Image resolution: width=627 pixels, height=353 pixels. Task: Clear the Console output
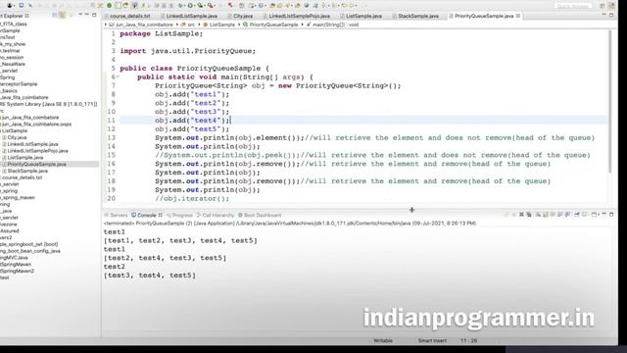pyautogui.click(x=538, y=215)
